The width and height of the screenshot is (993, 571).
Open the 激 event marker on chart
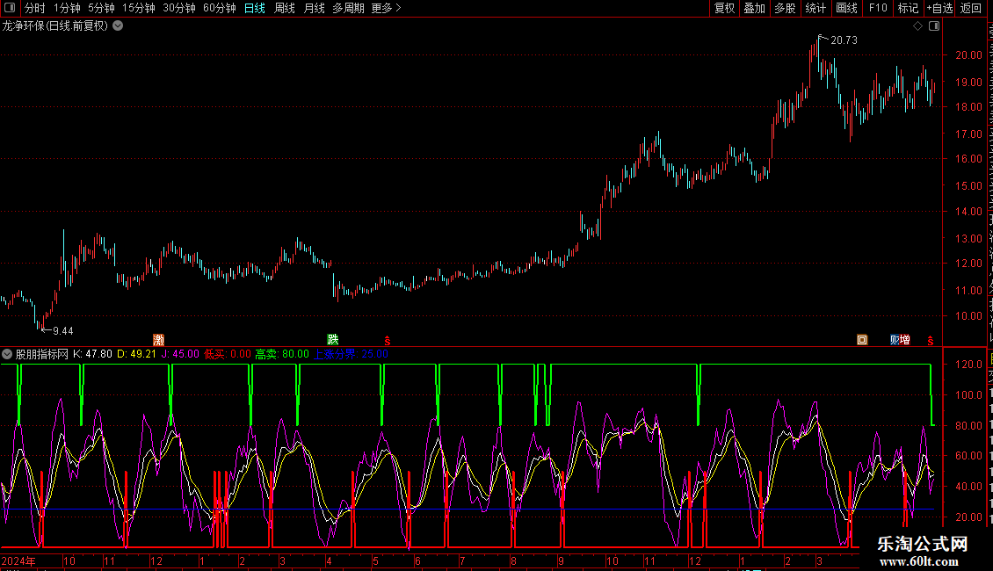pyautogui.click(x=158, y=340)
